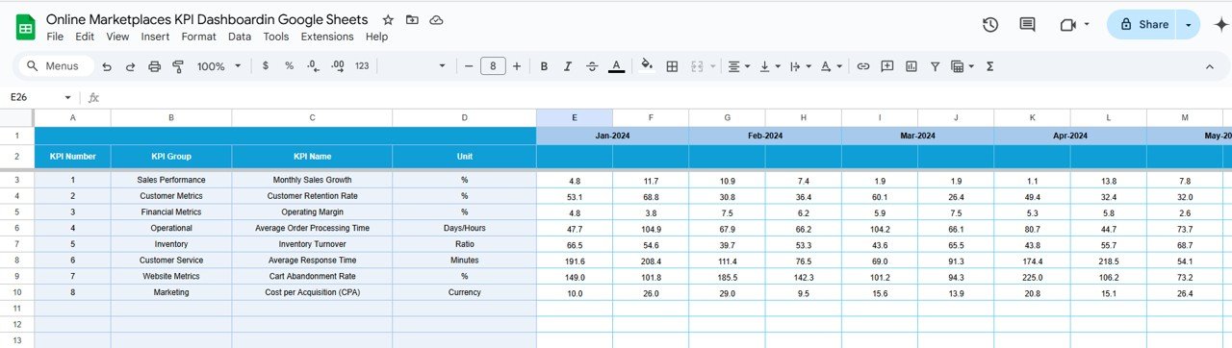Image resolution: width=1232 pixels, height=348 pixels.
Task: Increase decimal places
Action: click(337, 66)
